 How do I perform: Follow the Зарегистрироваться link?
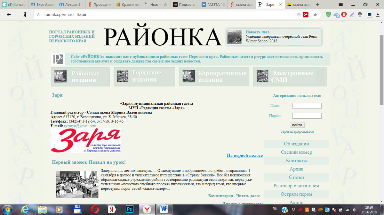[x=297, y=131]
